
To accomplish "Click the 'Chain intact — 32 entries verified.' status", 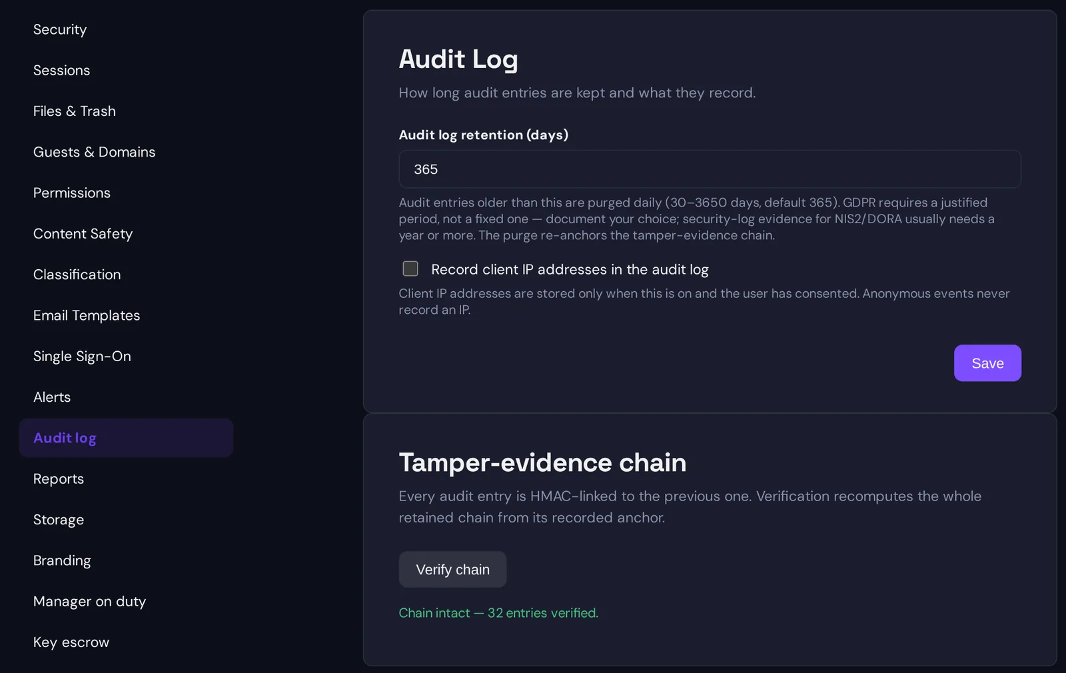I will point(498,613).
